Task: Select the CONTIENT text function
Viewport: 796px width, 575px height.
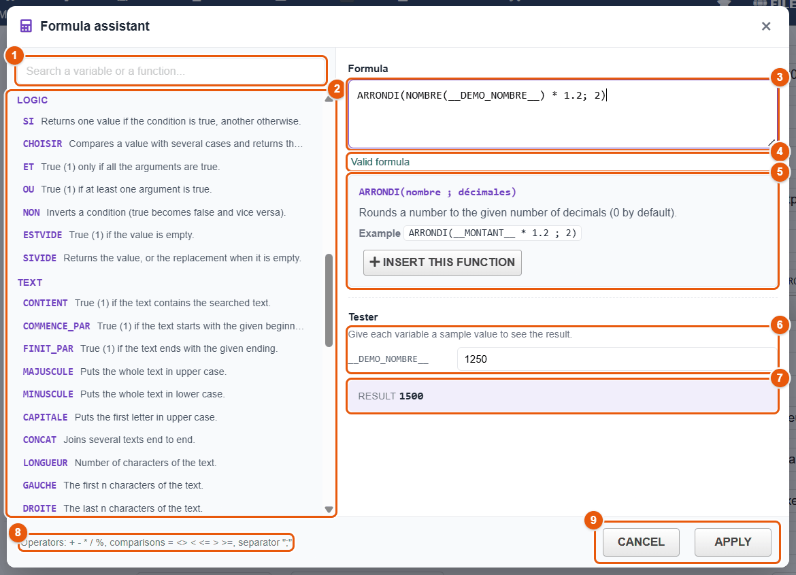Action: coord(147,303)
